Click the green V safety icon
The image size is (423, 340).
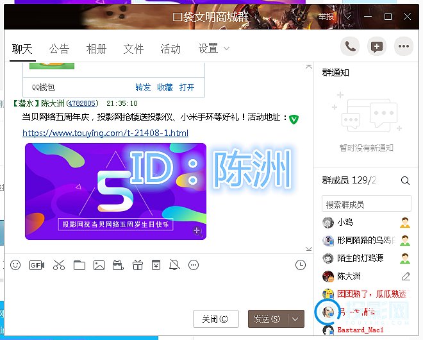[x=294, y=119]
